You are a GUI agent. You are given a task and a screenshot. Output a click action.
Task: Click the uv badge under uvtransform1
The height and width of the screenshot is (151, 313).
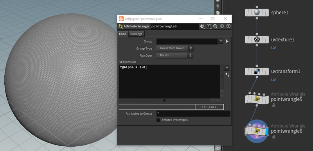(x=273, y=79)
